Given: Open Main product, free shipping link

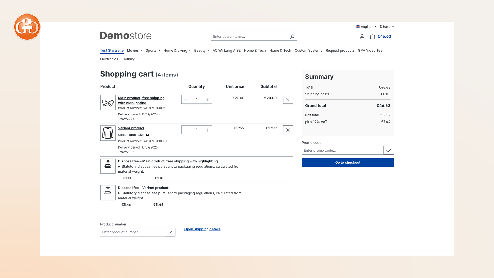Looking at the screenshot, I should pos(141,100).
